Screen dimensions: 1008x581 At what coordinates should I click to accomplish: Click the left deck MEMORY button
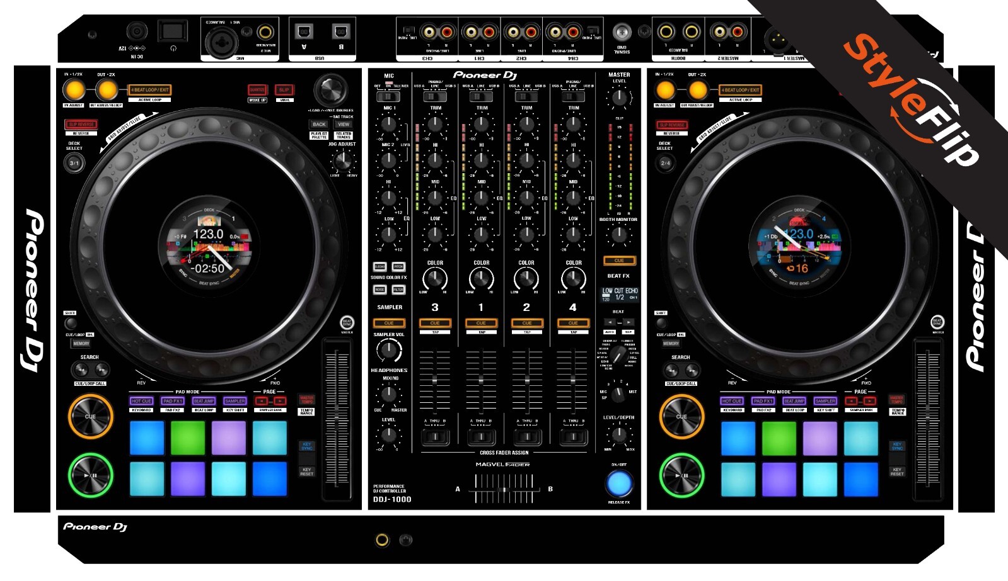pyautogui.click(x=81, y=344)
